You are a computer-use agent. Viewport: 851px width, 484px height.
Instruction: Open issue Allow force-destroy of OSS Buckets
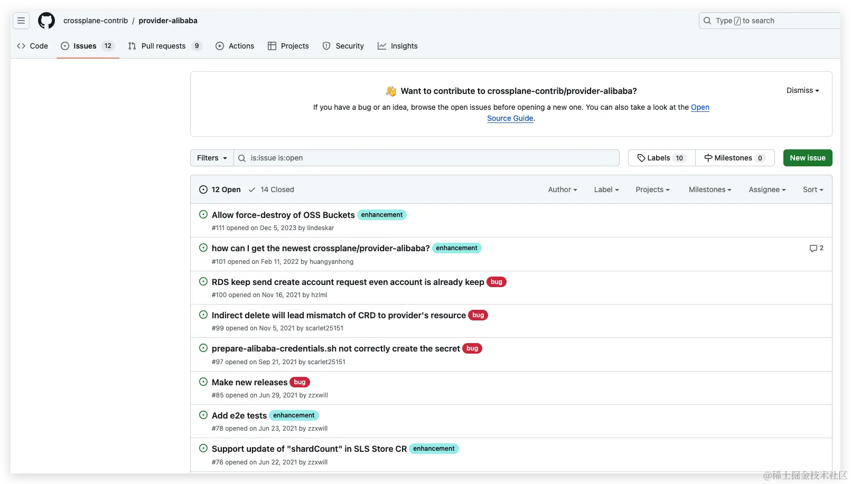[283, 215]
